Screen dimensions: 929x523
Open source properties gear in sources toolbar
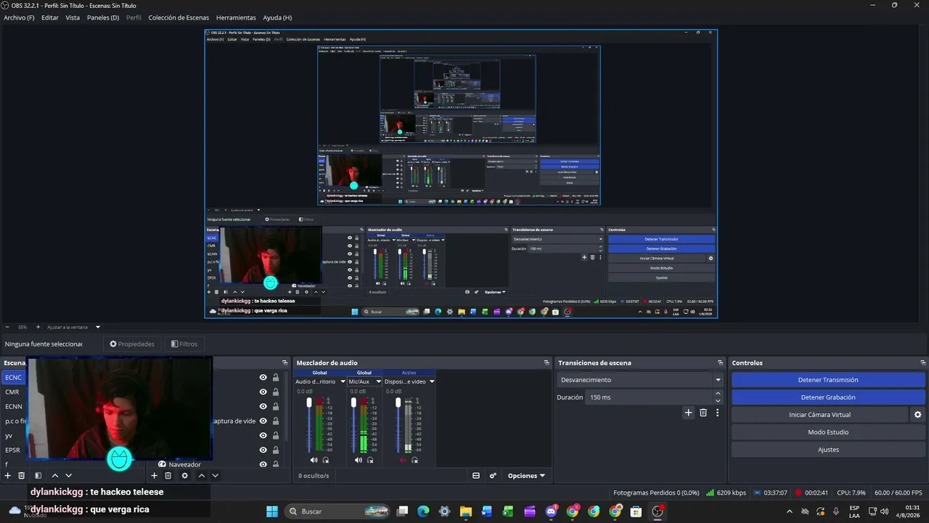185,476
